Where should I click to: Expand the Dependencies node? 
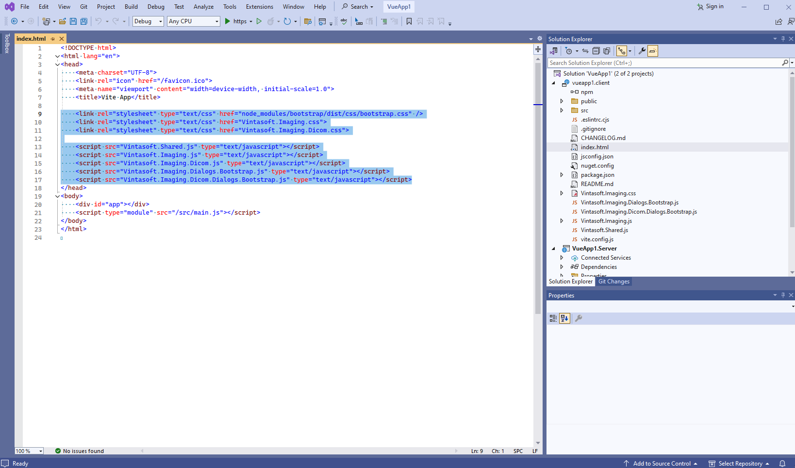click(562, 267)
